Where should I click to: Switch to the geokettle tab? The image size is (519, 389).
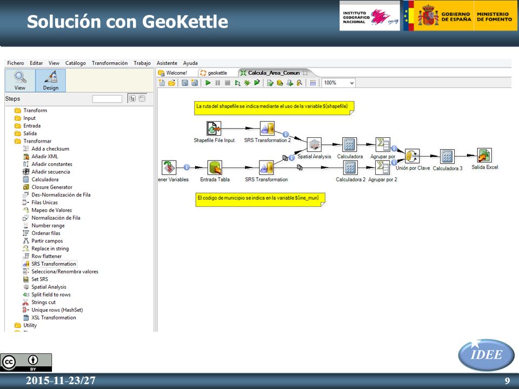coord(214,73)
